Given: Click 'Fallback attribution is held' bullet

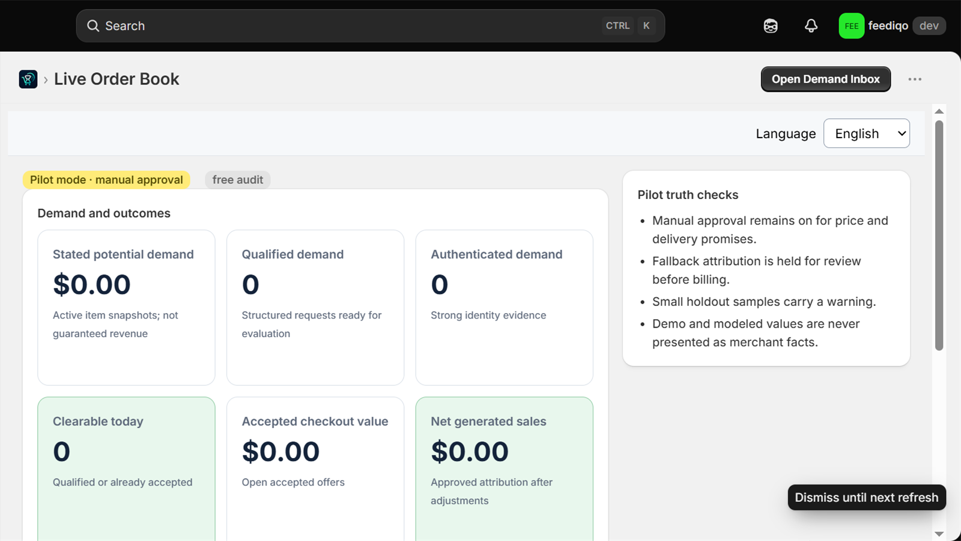Looking at the screenshot, I should click(x=757, y=270).
